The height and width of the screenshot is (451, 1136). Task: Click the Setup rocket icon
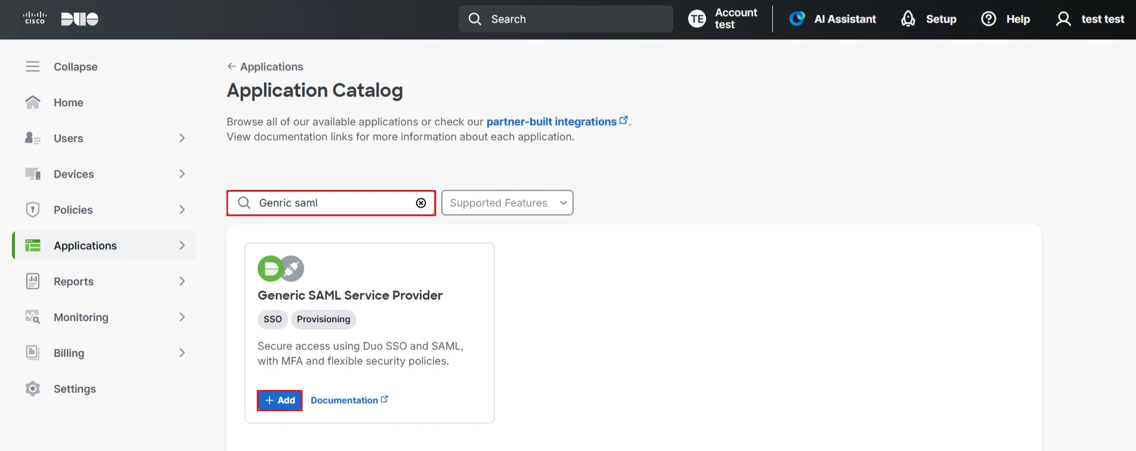click(x=908, y=19)
